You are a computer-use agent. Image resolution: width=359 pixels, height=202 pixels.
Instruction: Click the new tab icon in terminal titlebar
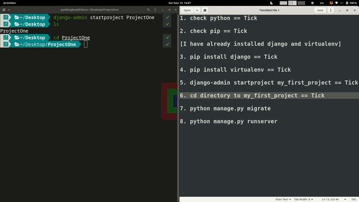click(4, 10)
